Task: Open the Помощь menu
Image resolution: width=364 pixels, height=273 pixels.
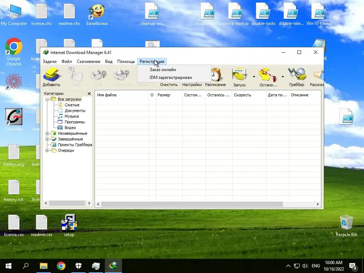Action: point(126,61)
